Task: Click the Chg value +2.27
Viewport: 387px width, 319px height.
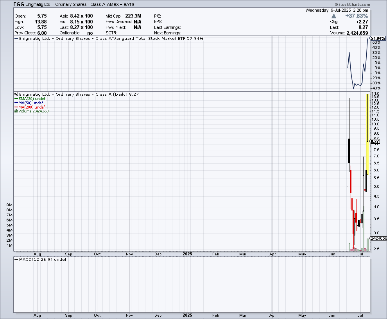Action: tap(362, 22)
